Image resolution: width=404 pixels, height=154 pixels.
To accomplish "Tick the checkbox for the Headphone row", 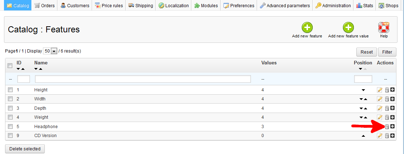I will pyautogui.click(x=10, y=127).
